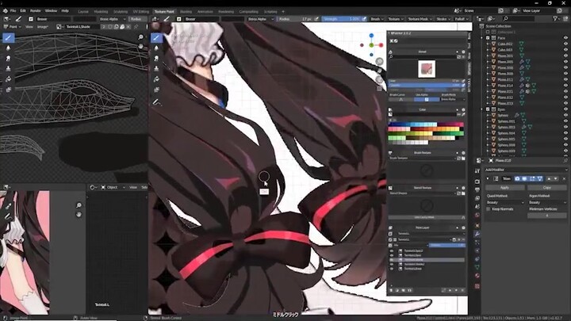This screenshot has height=321, width=571.
Task: Switch to the Layout workspace tab
Action: click(83, 12)
